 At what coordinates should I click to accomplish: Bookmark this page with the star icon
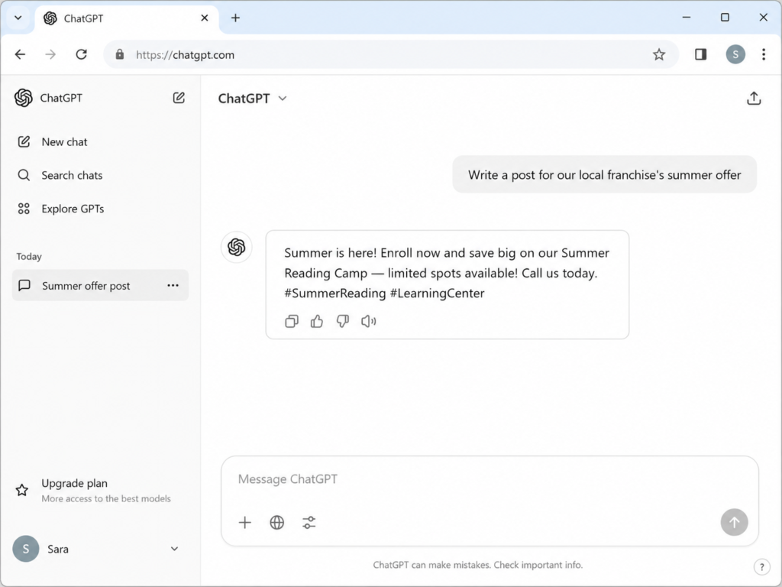tap(659, 54)
